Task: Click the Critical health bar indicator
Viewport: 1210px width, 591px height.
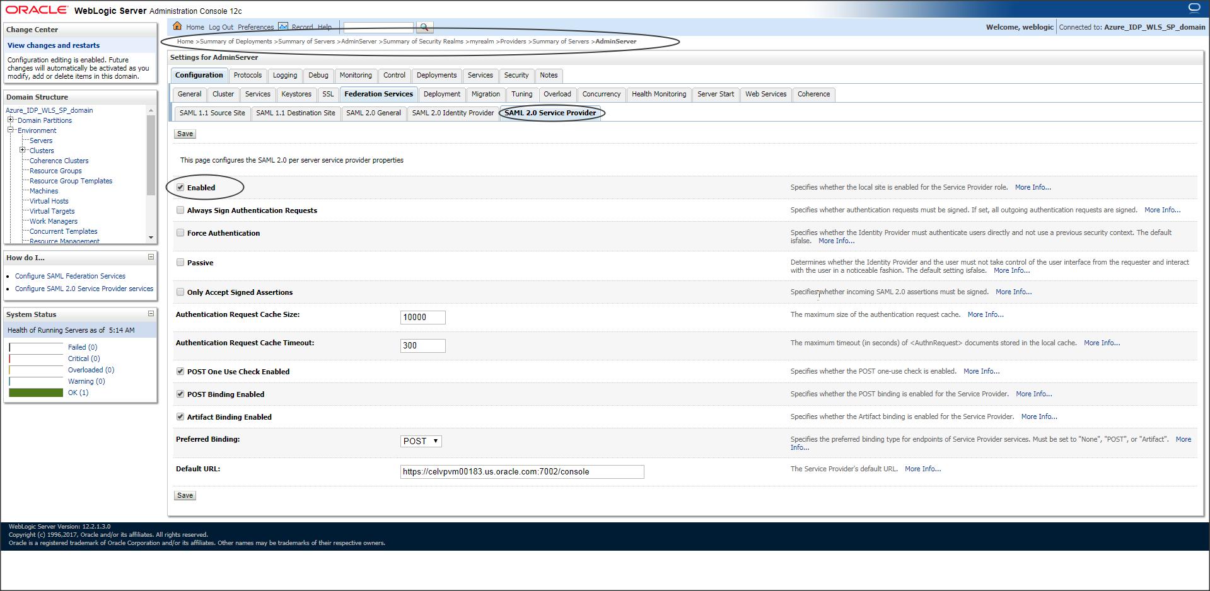Action: (36, 359)
